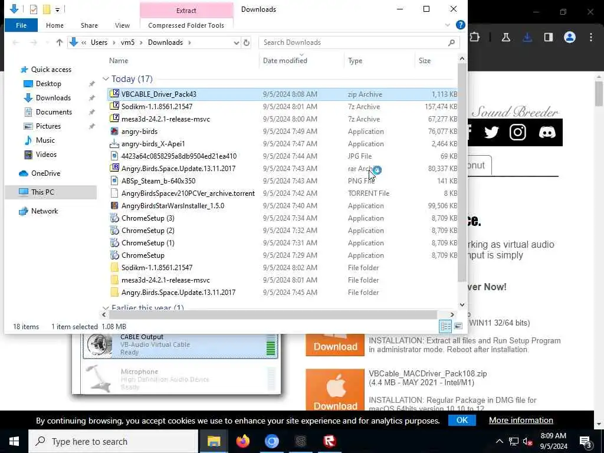
Task: Click network icon in system tray
Action: pyautogui.click(x=514, y=441)
